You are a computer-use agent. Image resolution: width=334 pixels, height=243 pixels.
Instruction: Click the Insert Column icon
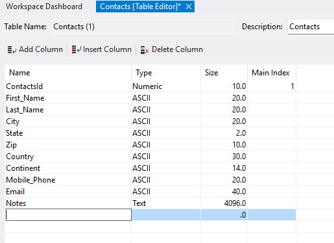tap(77, 49)
